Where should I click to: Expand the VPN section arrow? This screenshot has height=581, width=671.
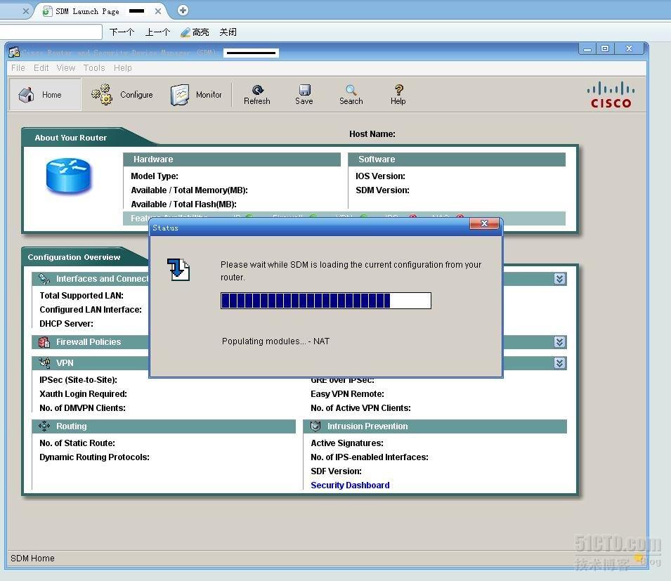pyautogui.click(x=559, y=363)
